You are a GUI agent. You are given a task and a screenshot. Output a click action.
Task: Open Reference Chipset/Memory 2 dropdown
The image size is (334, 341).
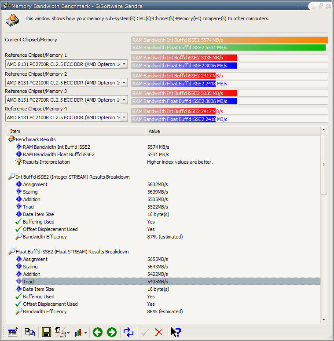click(x=124, y=83)
